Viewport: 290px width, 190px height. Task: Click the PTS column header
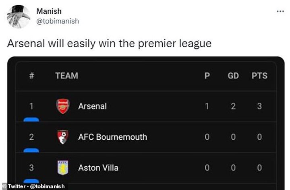pos(259,76)
